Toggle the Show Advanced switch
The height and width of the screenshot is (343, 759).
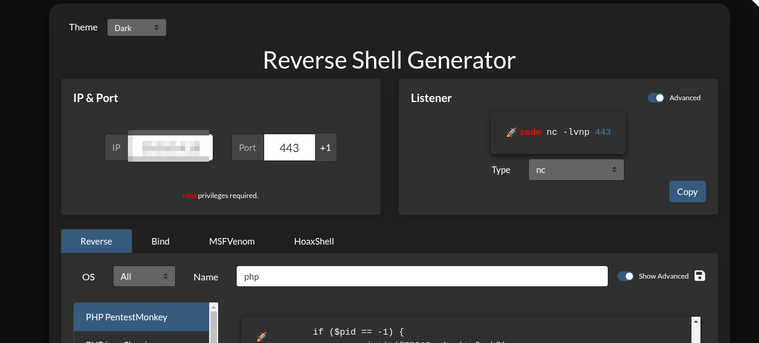click(x=625, y=276)
